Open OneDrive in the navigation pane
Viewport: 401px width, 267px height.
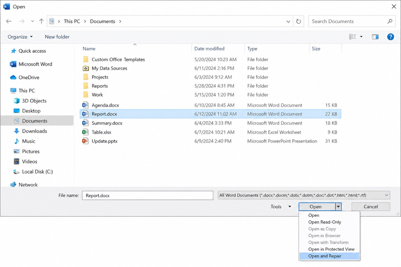[25, 77]
